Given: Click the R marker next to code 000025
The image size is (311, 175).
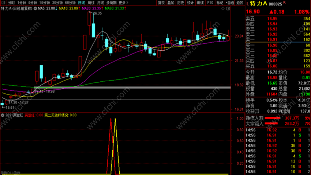Looking at the screenshot, I should 285,3.
